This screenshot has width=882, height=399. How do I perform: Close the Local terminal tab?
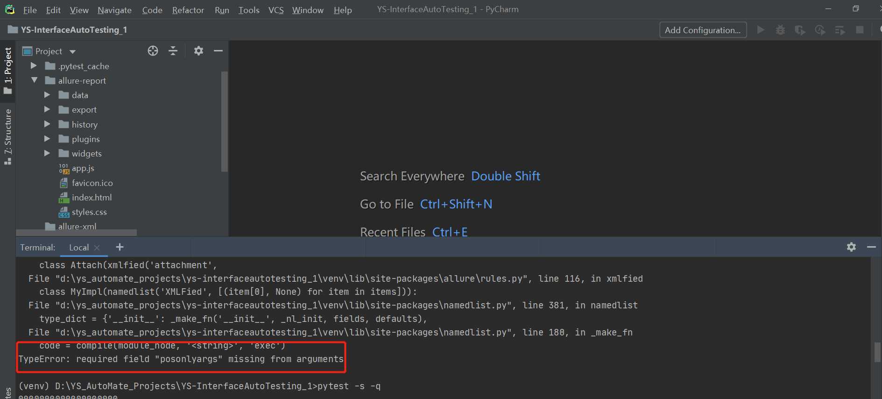point(97,248)
